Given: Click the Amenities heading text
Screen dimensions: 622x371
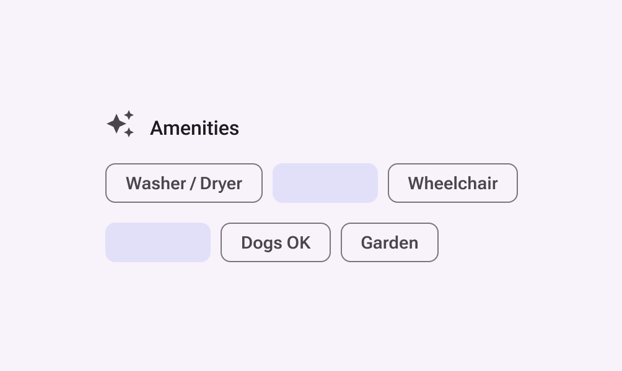Looking at the screenshot, I should (x=195, y=128).
